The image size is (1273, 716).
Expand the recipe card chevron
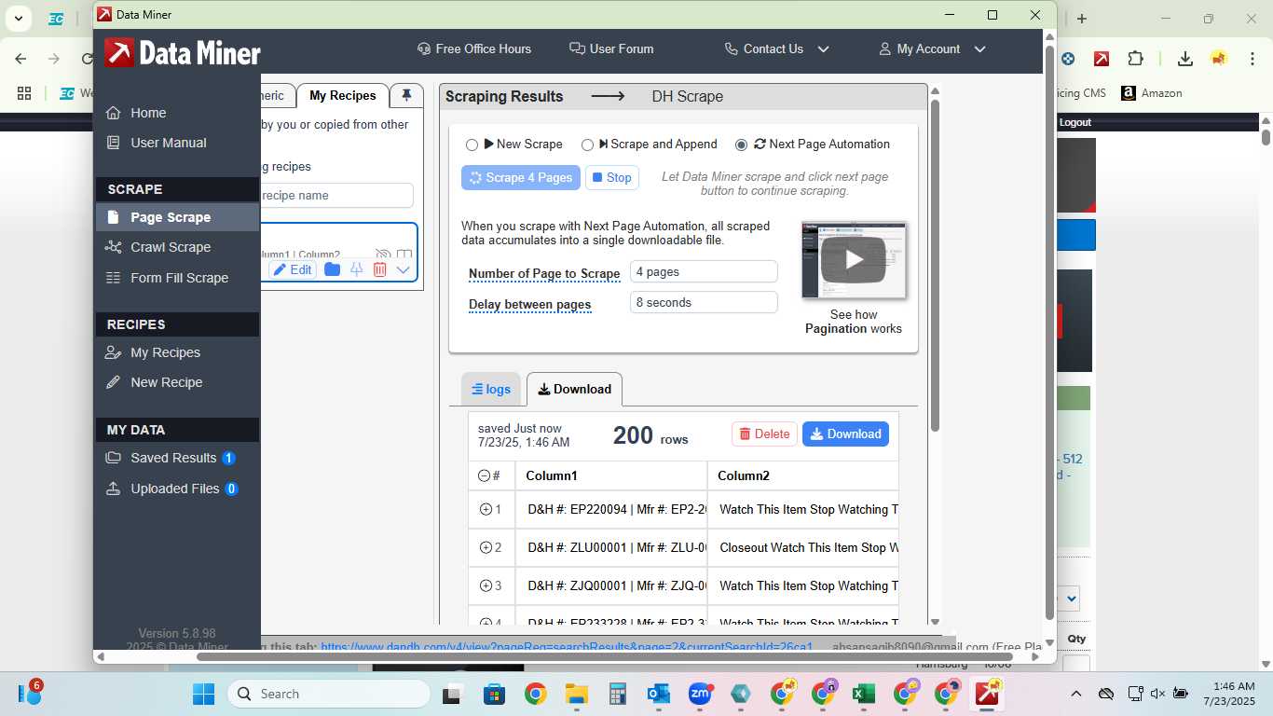click(403, 269)
